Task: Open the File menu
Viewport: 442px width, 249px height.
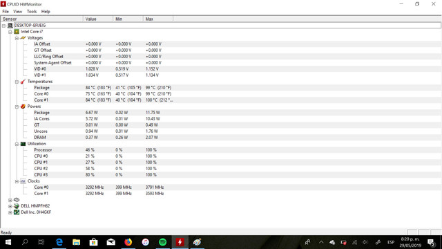Action: pyautogui.click(x=6, y=12)
